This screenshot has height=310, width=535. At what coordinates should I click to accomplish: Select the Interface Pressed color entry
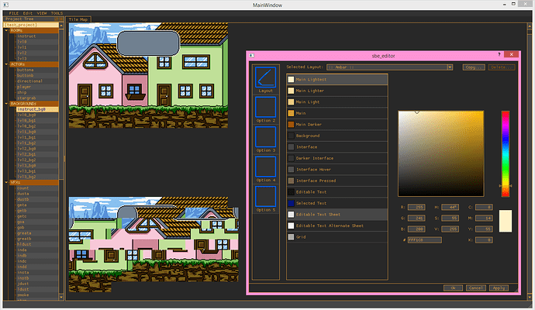(337, 181)
